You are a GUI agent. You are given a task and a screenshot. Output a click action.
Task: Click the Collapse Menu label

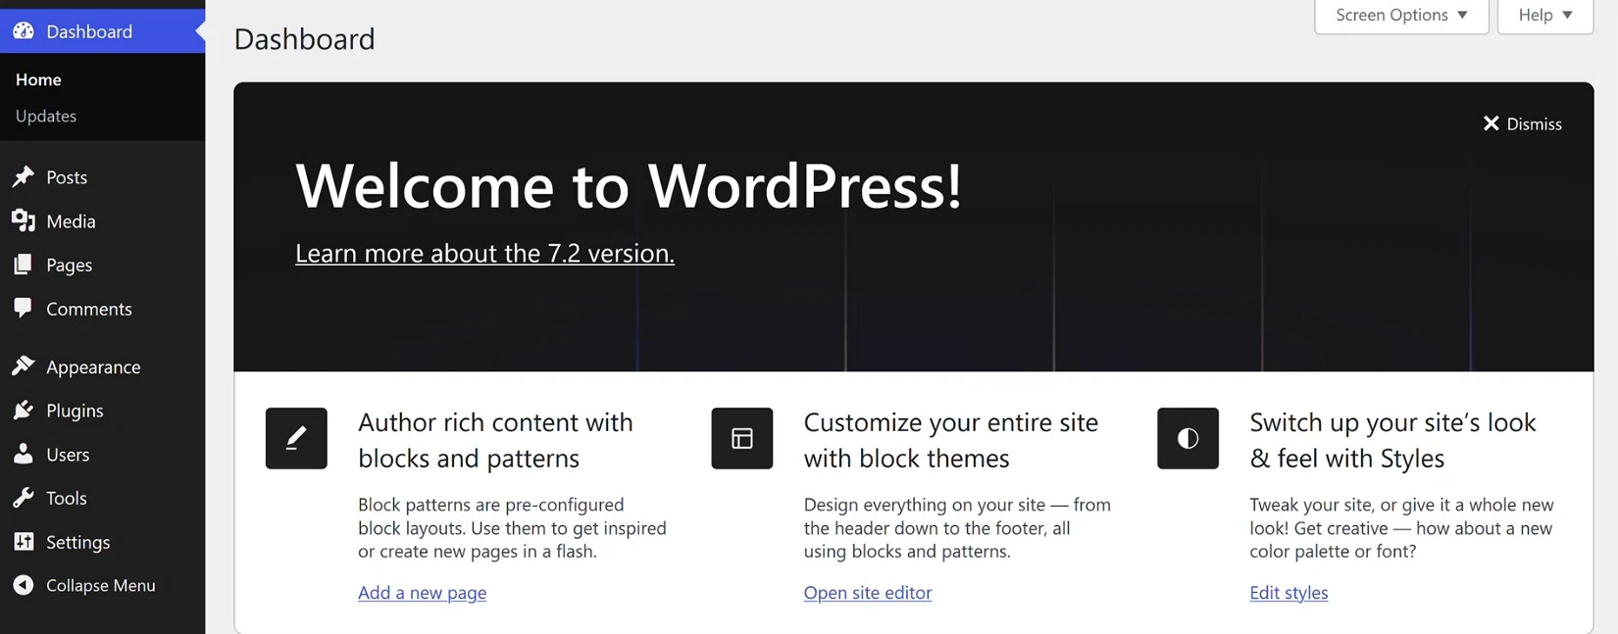pos(101,585)
